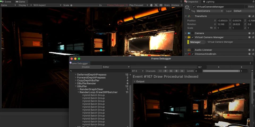Click the Game view Scale slider handle

(x=71, y=5)
